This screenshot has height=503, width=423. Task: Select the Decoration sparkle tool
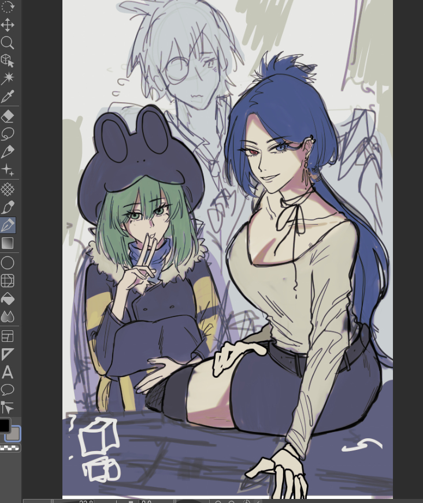pos(8,170)
